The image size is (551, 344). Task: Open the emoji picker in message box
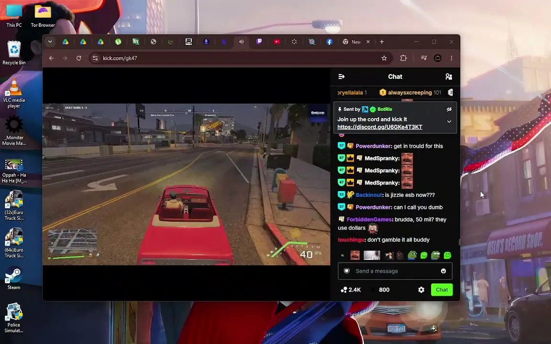click(x=443, y=271)
